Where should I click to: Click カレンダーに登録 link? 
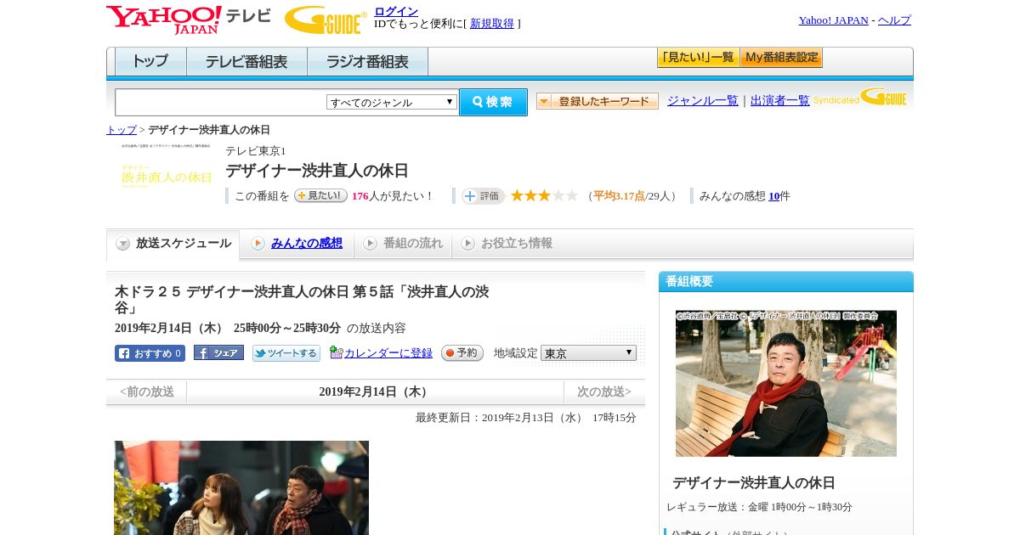coord(388,353)
